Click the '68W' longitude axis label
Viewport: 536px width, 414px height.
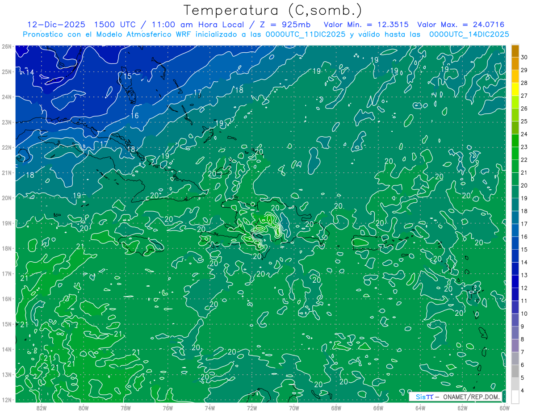pos(336,408)
